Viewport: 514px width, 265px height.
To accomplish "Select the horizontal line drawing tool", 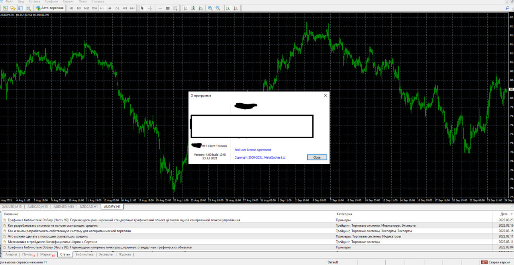I will [x=160, y=8].
